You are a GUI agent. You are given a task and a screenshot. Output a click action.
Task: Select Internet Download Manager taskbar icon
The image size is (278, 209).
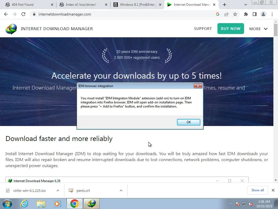tap(91, 204)
